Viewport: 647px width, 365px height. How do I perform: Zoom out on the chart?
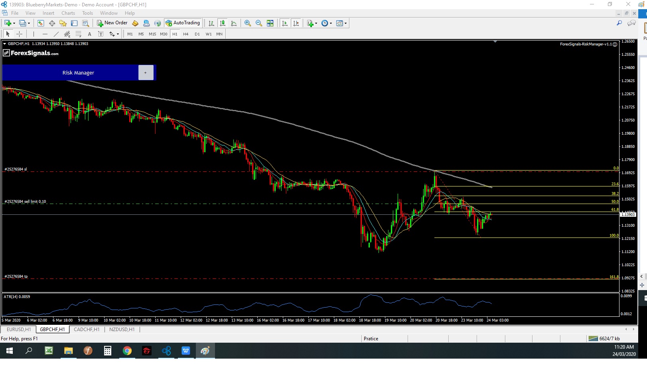259,23
